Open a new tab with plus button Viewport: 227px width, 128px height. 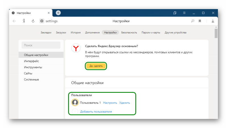[x=58, y=13]
